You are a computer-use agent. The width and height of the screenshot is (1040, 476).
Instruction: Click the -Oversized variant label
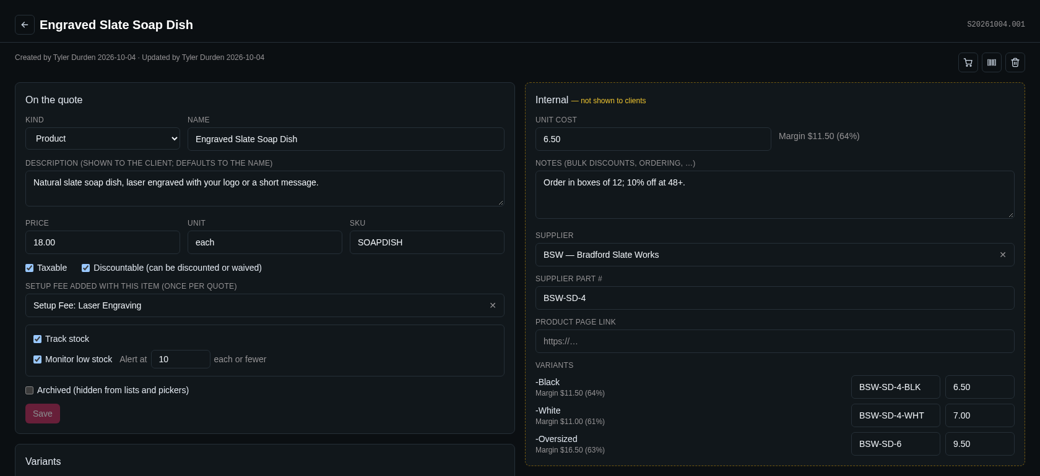pos(557,439)
